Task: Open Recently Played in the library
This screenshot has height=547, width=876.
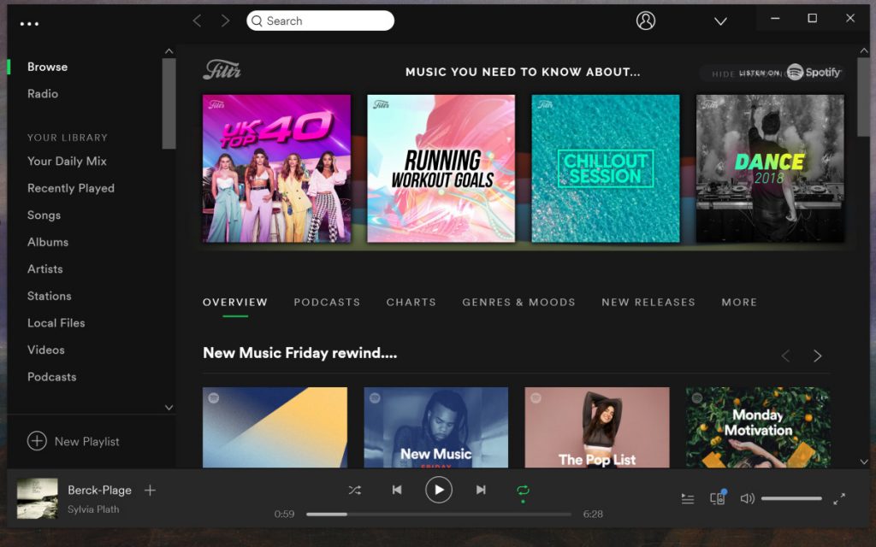Action: [71, 188]
